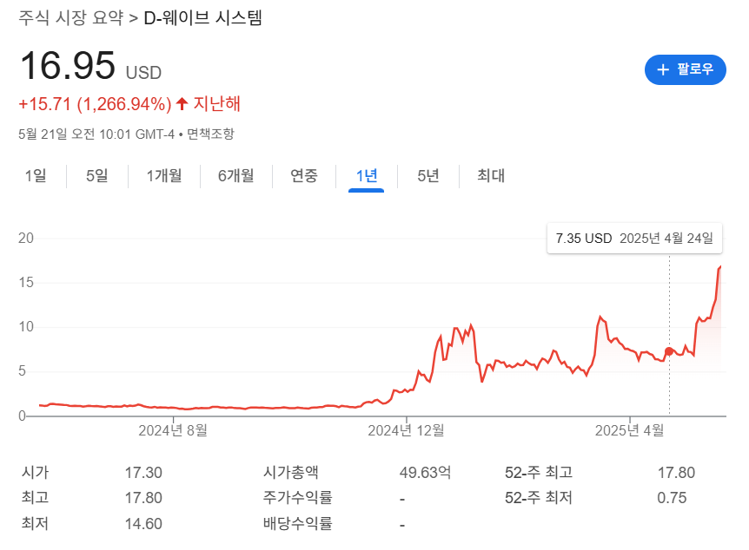The width and height of the screenshot is (749, 550).
Task: Switch to the 6개월 range tab
Action: (x=236, y=175)
